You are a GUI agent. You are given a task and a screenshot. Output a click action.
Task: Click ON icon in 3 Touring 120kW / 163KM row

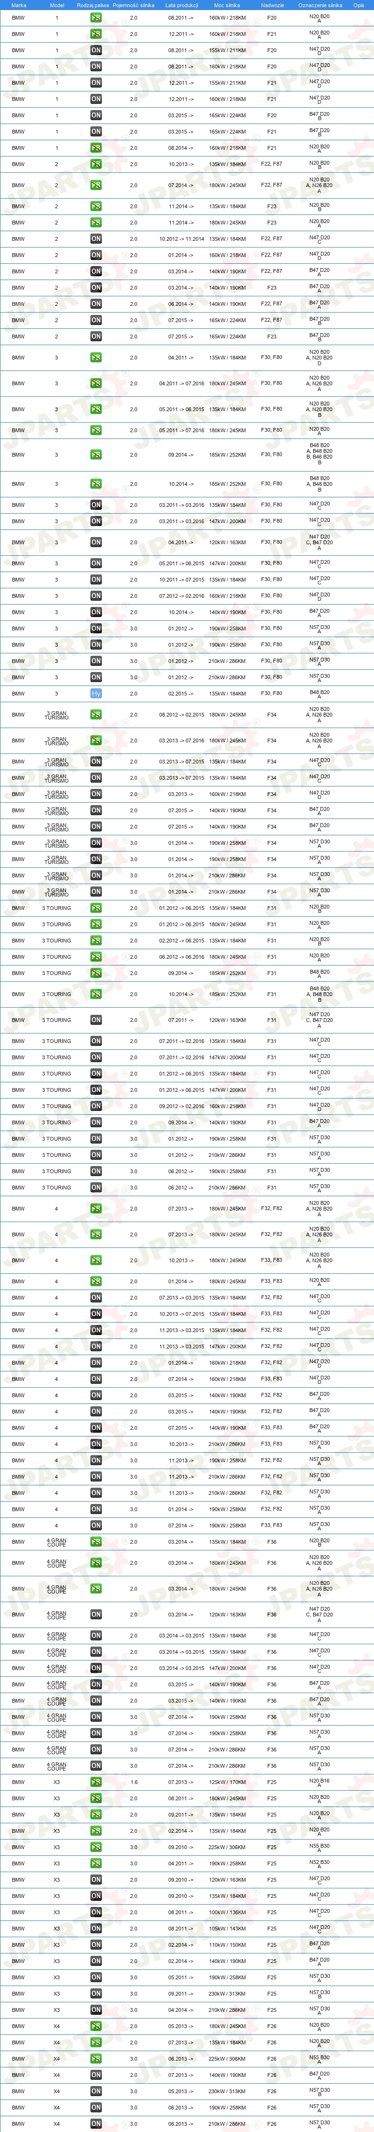(x=96, y=1020)
